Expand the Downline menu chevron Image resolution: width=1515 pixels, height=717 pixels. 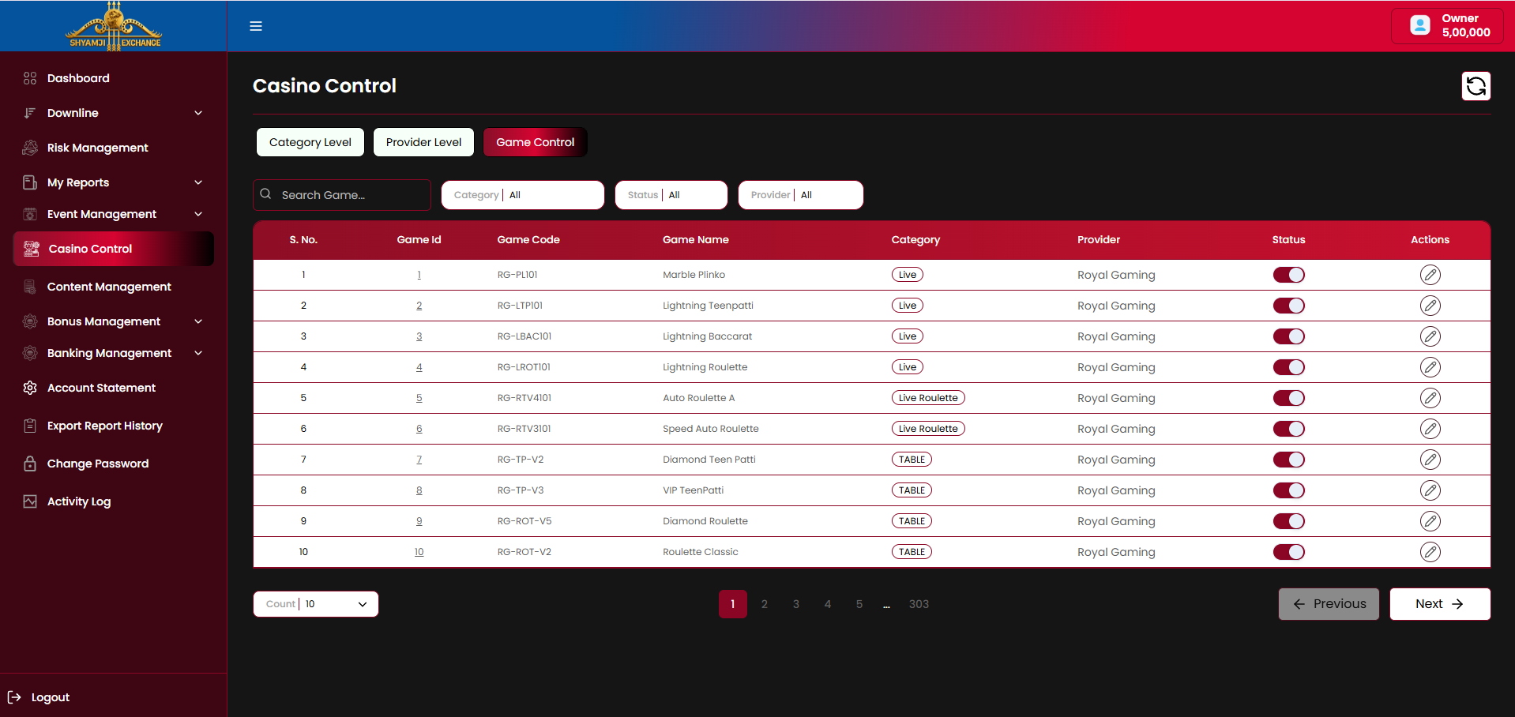pos(198,113)
